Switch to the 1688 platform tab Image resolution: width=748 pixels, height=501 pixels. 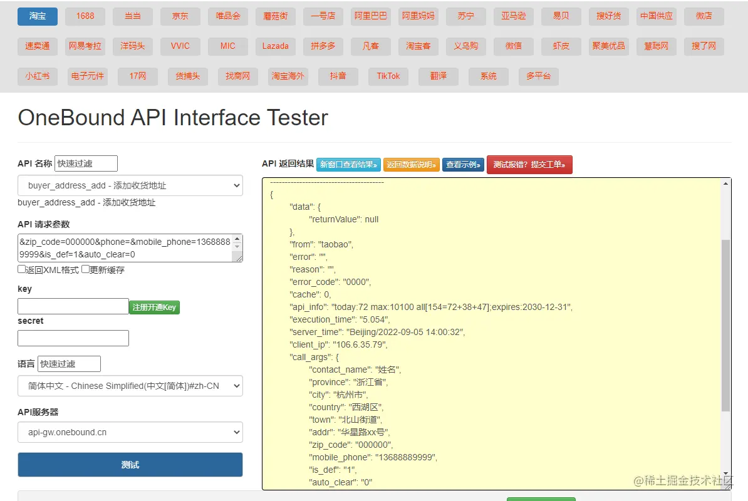85,16
